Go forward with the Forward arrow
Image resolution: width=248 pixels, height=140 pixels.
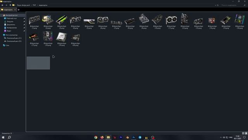point(6,5)
